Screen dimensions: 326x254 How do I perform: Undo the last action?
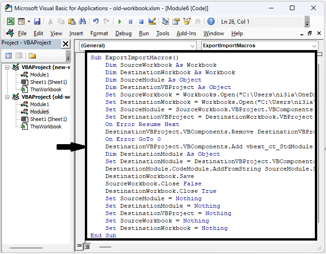pos(96,21)
